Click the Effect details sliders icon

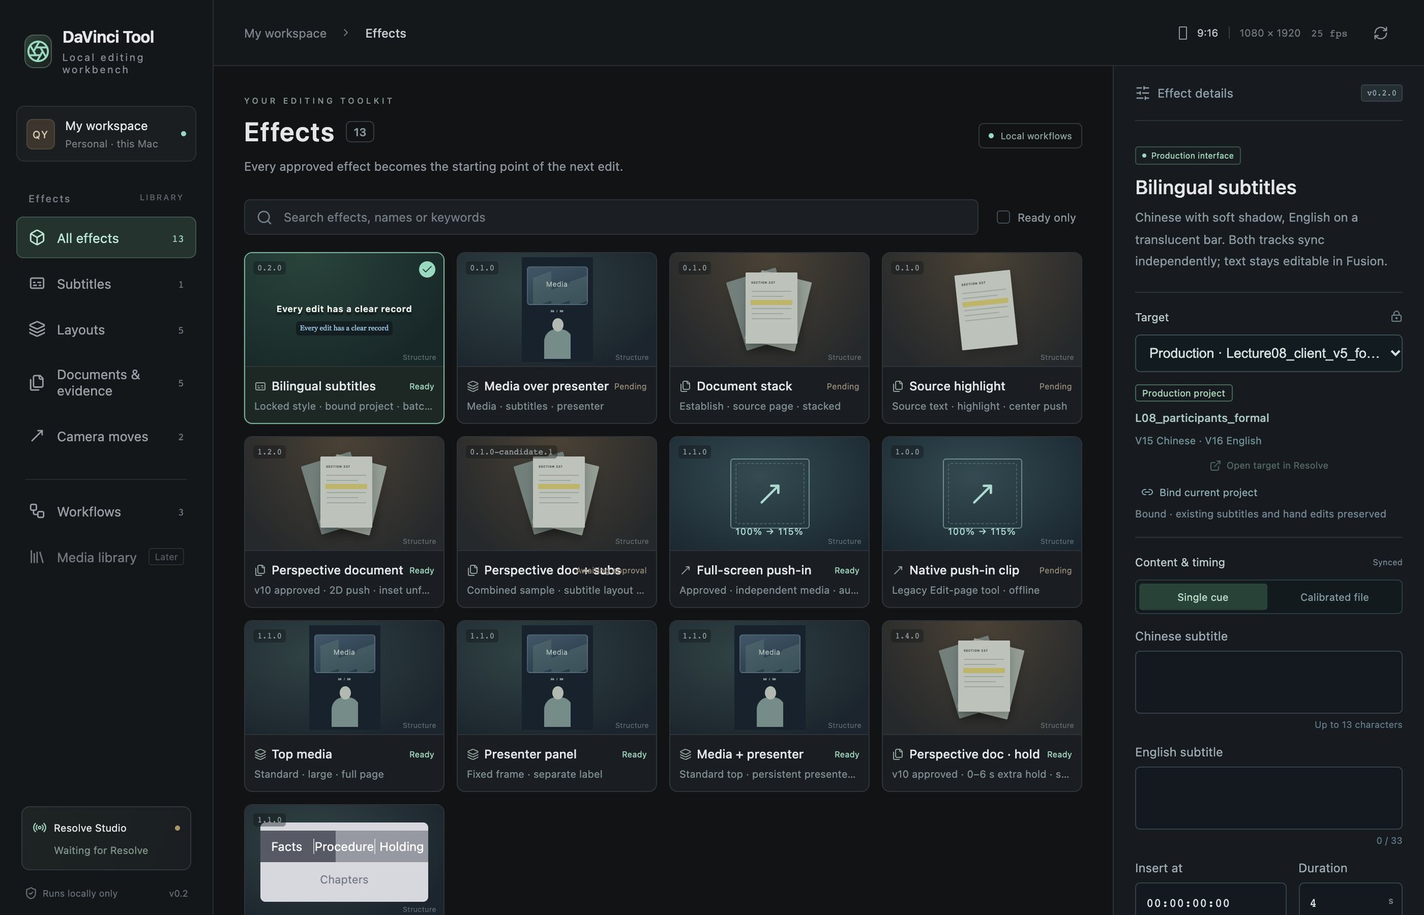[1143, 94]
